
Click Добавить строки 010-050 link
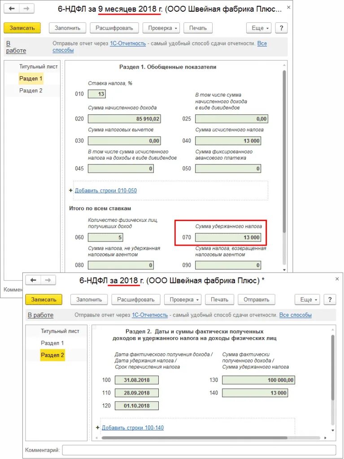click(106, 190)
